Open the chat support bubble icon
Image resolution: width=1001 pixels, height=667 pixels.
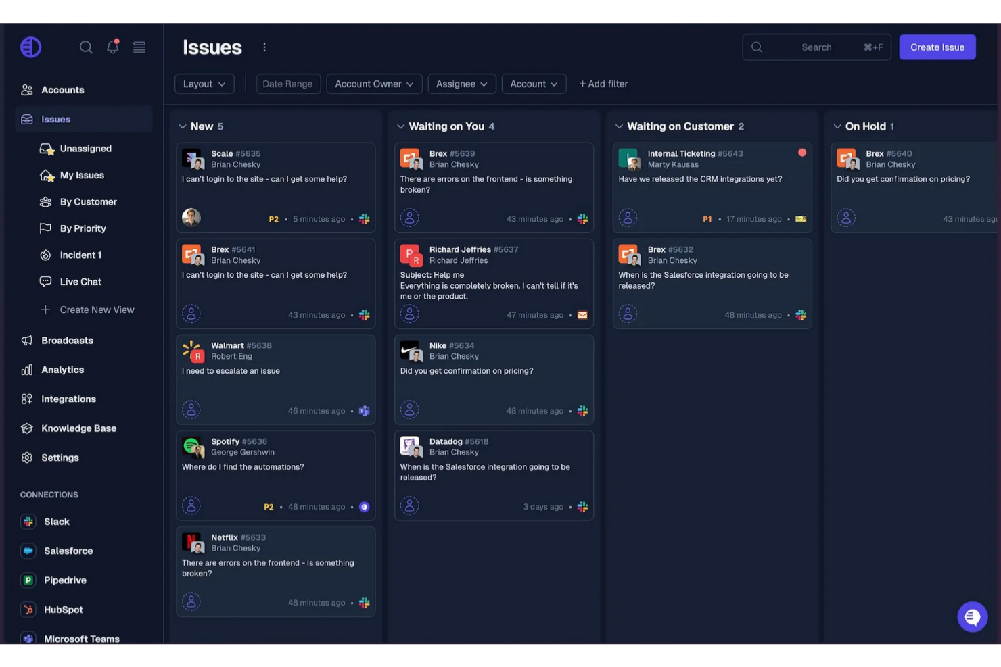(x=973, y=617)
